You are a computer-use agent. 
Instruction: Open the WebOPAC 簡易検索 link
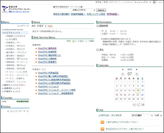pyautogui.click(x=47, y=48)
